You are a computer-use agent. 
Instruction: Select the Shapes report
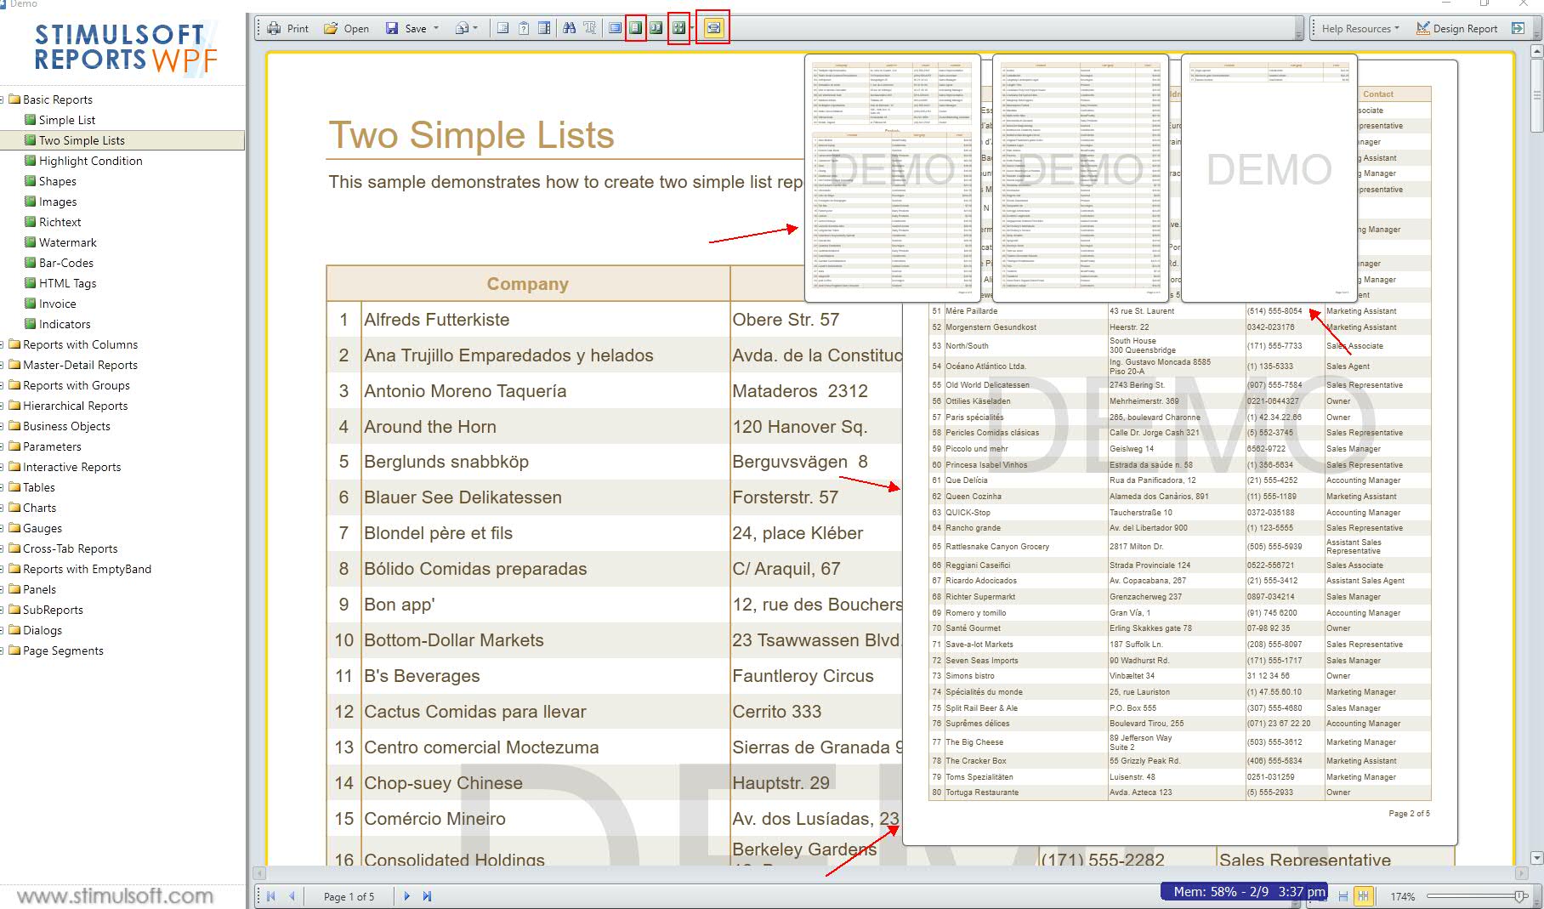point(57,181)
